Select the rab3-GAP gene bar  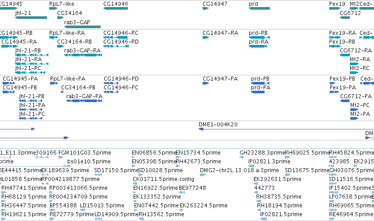82,27
